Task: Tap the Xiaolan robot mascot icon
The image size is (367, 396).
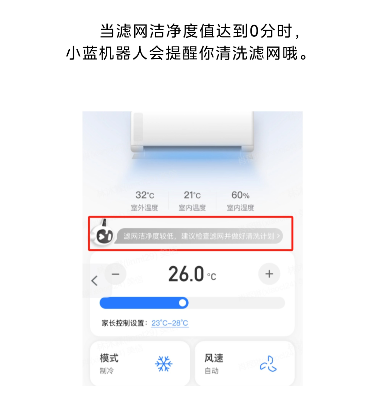Action: 104,233
